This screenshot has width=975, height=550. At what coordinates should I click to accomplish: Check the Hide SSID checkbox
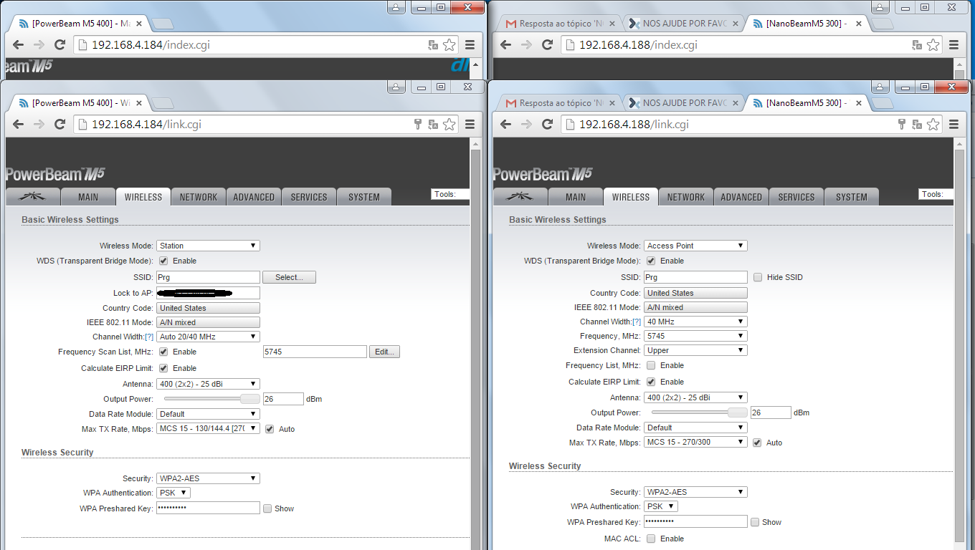(758, 277)
